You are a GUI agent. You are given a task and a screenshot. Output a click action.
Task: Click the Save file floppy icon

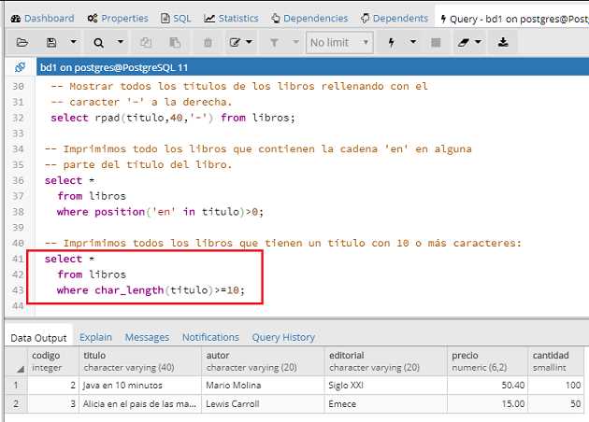point(51,42)
